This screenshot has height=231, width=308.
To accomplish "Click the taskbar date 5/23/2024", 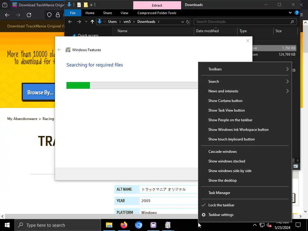I will point(282,228).
